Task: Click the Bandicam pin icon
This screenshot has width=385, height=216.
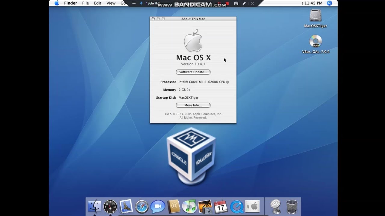Action: [141, 4]
